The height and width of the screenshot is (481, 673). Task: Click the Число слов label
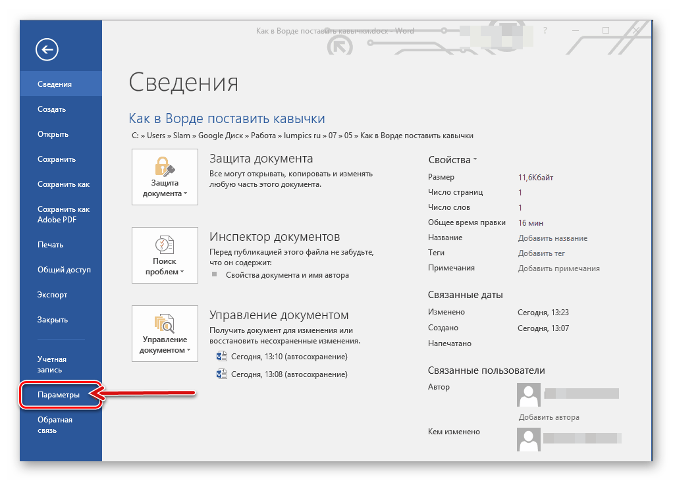(x=448, y=207)
